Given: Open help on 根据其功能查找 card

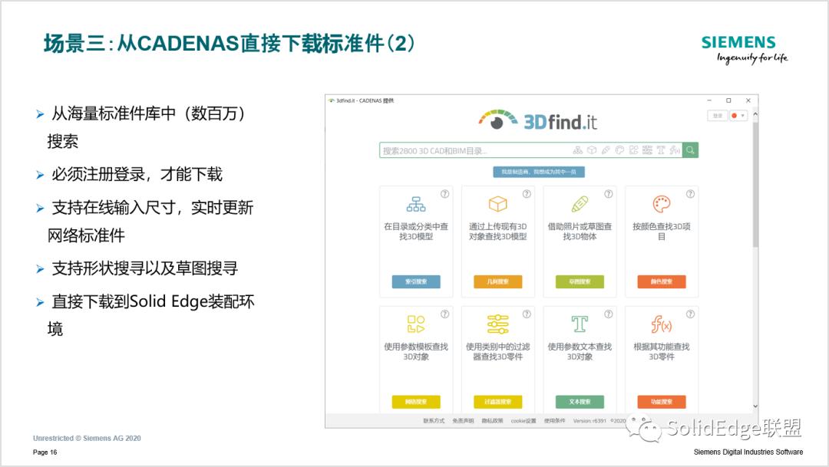Looking at the screenshot, I should pos(690,314).
